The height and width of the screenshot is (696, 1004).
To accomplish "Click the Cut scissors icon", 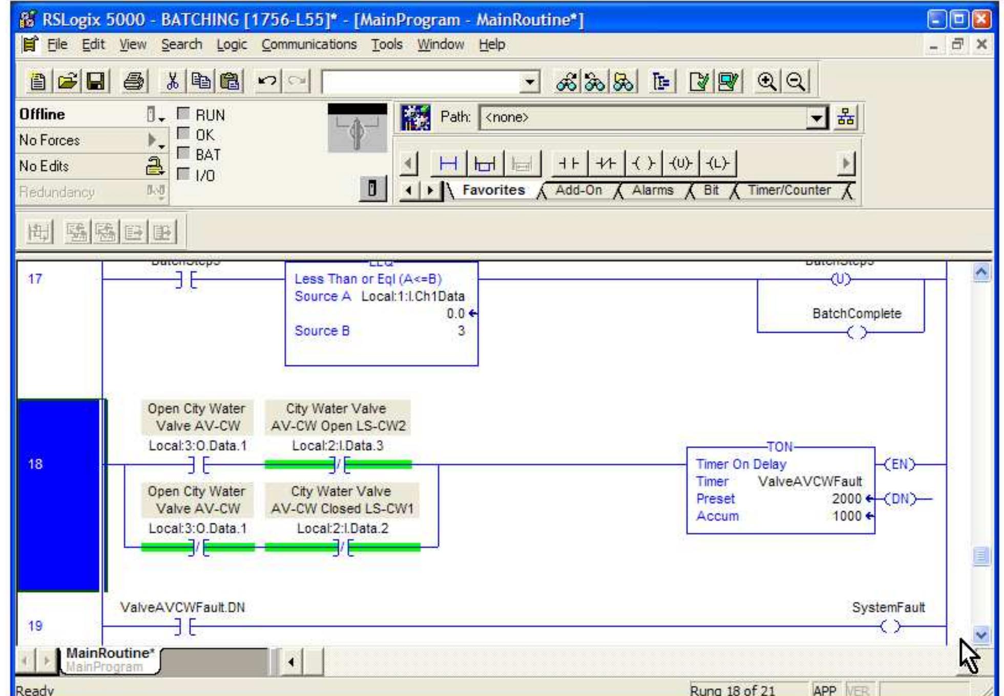I will (x=173, y=81).
